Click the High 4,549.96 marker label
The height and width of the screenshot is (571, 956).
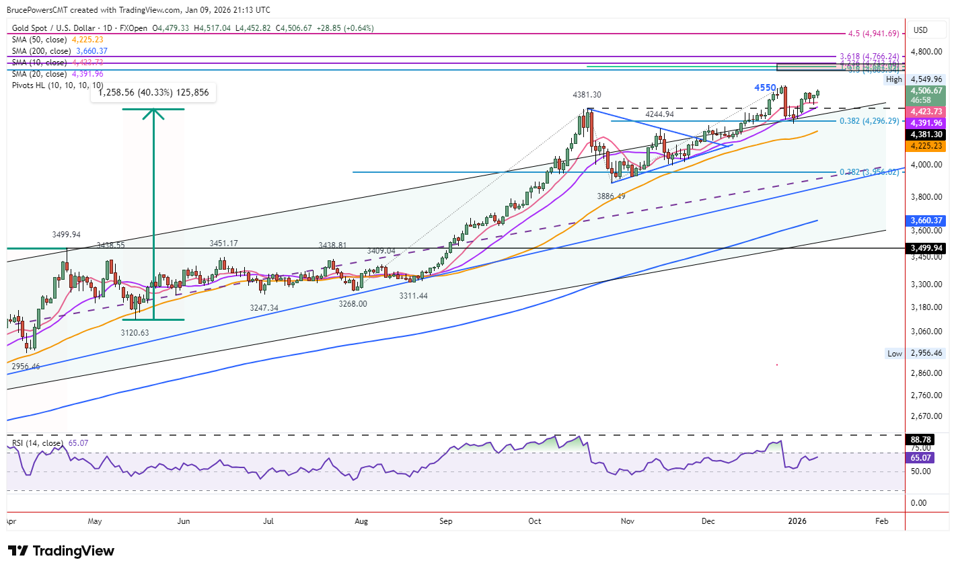tap(915, 79)
